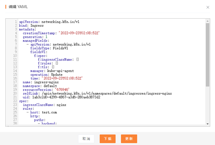
Task: Click the 'f:spec:' line
Action: 41,56
